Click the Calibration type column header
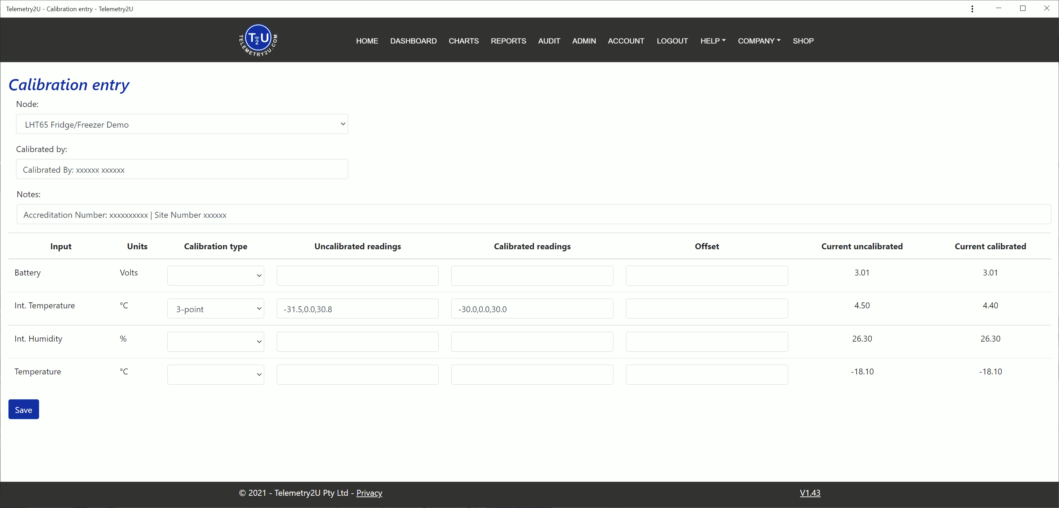The height and width of the screenshot is (508, 1059). point(215,246)
